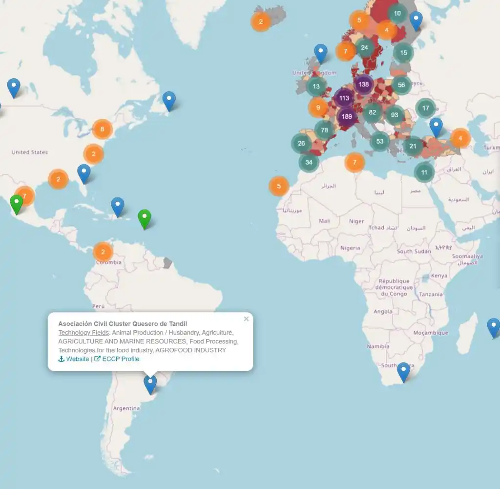Expand the teal 56 cluster marker
The image size is (500, 489).
[x=401, y=85]
